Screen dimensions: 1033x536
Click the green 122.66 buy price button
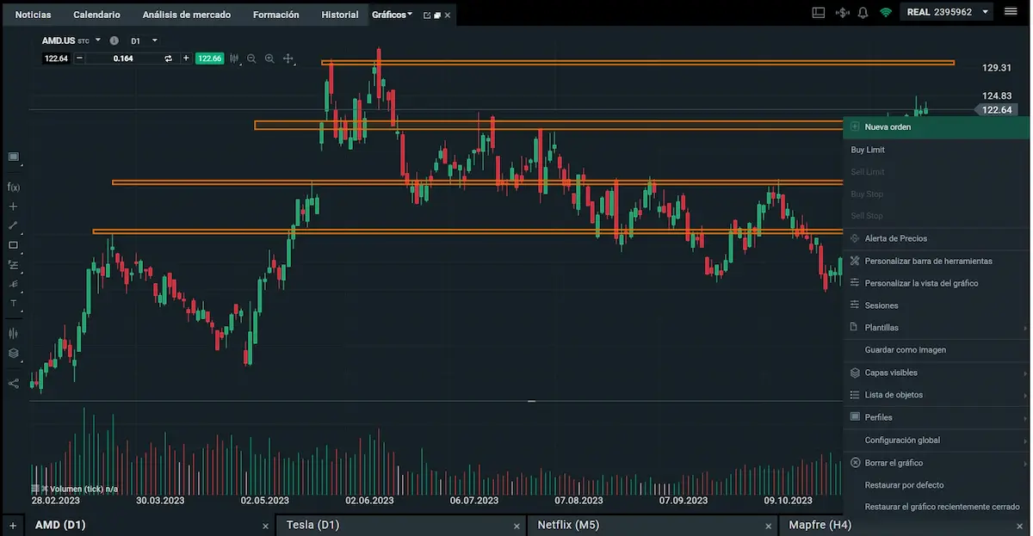coord(209,59)
